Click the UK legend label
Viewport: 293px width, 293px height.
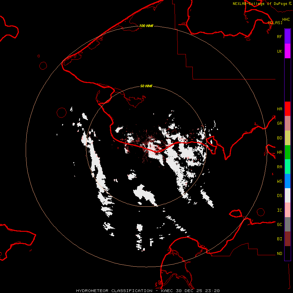tap(279, 51)
